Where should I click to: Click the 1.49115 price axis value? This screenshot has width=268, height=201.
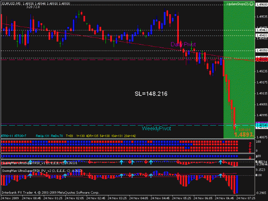[x=262, y=93]
